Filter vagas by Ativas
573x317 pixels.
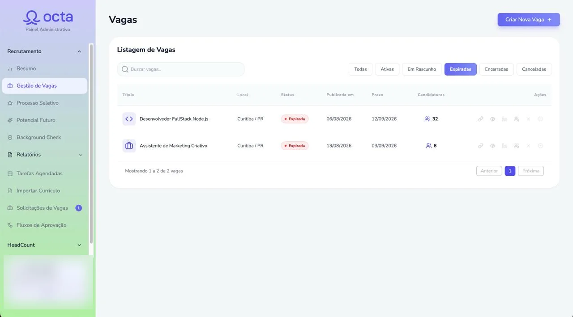click(387, 69)
